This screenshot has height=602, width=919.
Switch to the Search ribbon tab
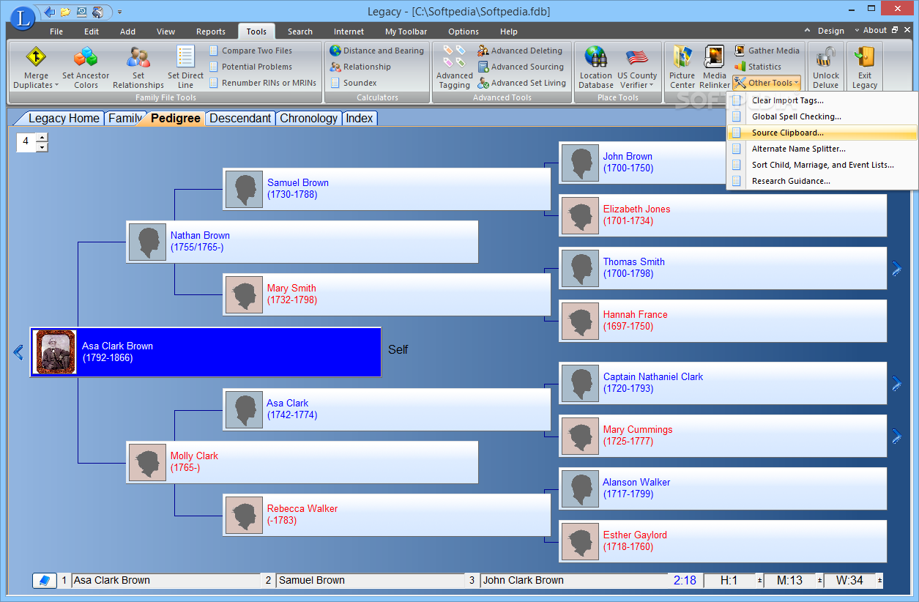click(x=300, y=31)
